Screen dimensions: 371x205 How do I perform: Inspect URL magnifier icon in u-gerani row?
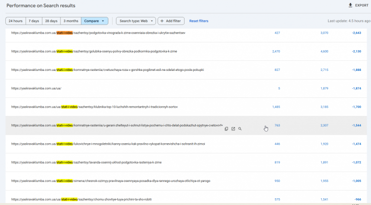coord(240,129)
